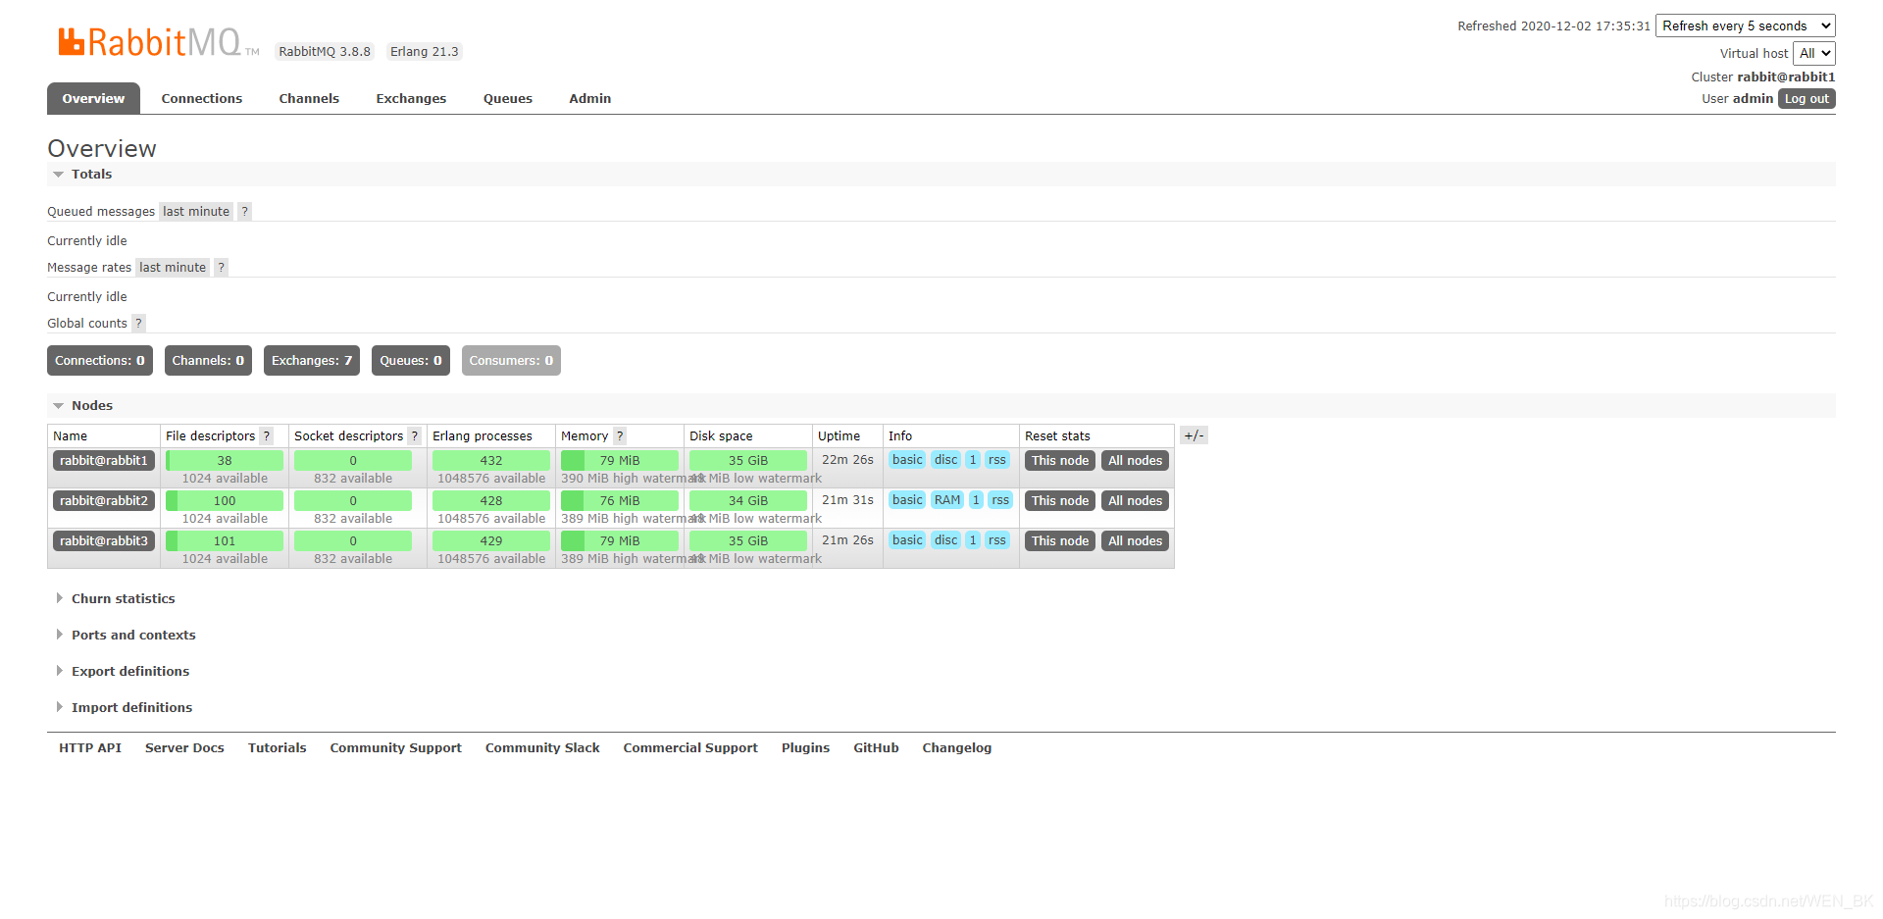Open the Exchanges tab
The image size is (1883, 919).
point(411,99)
